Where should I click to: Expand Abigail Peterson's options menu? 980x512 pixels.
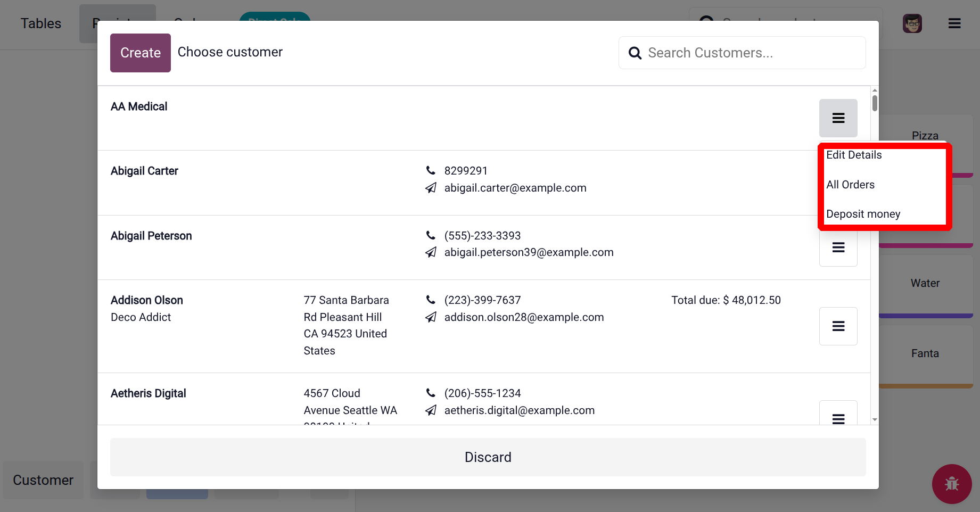pos(838,248)
